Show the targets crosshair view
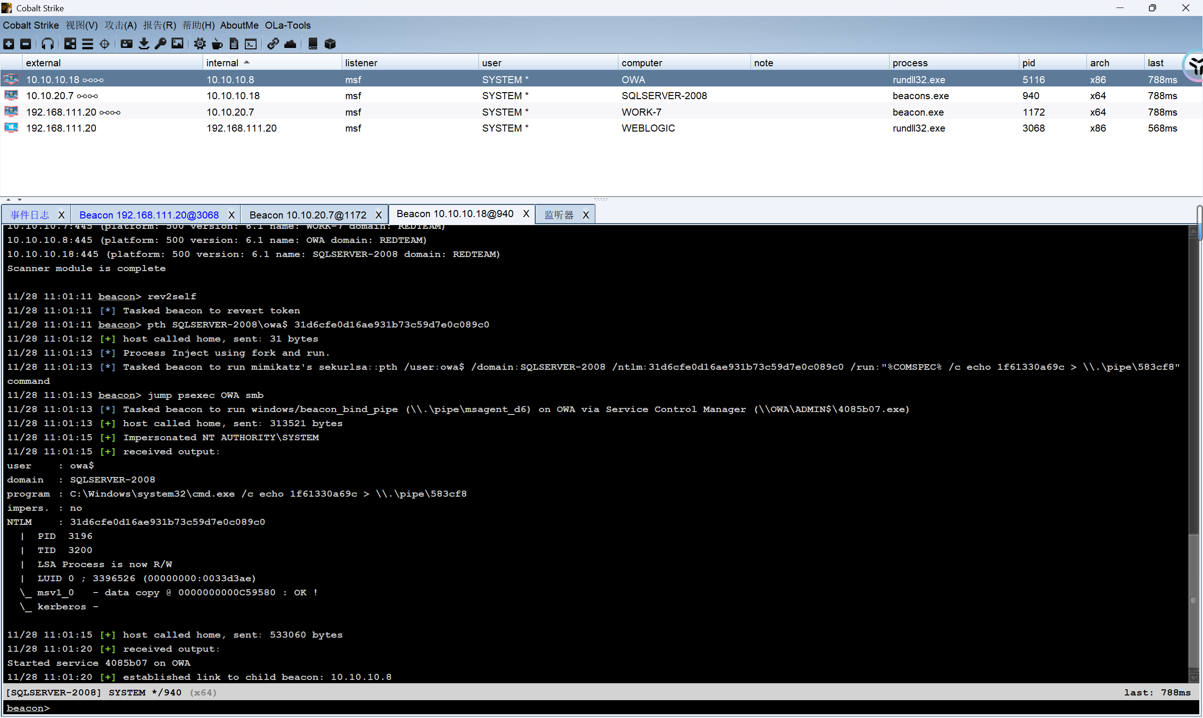Viewport: 1203px width, 718px height. [x=104, y=44]
